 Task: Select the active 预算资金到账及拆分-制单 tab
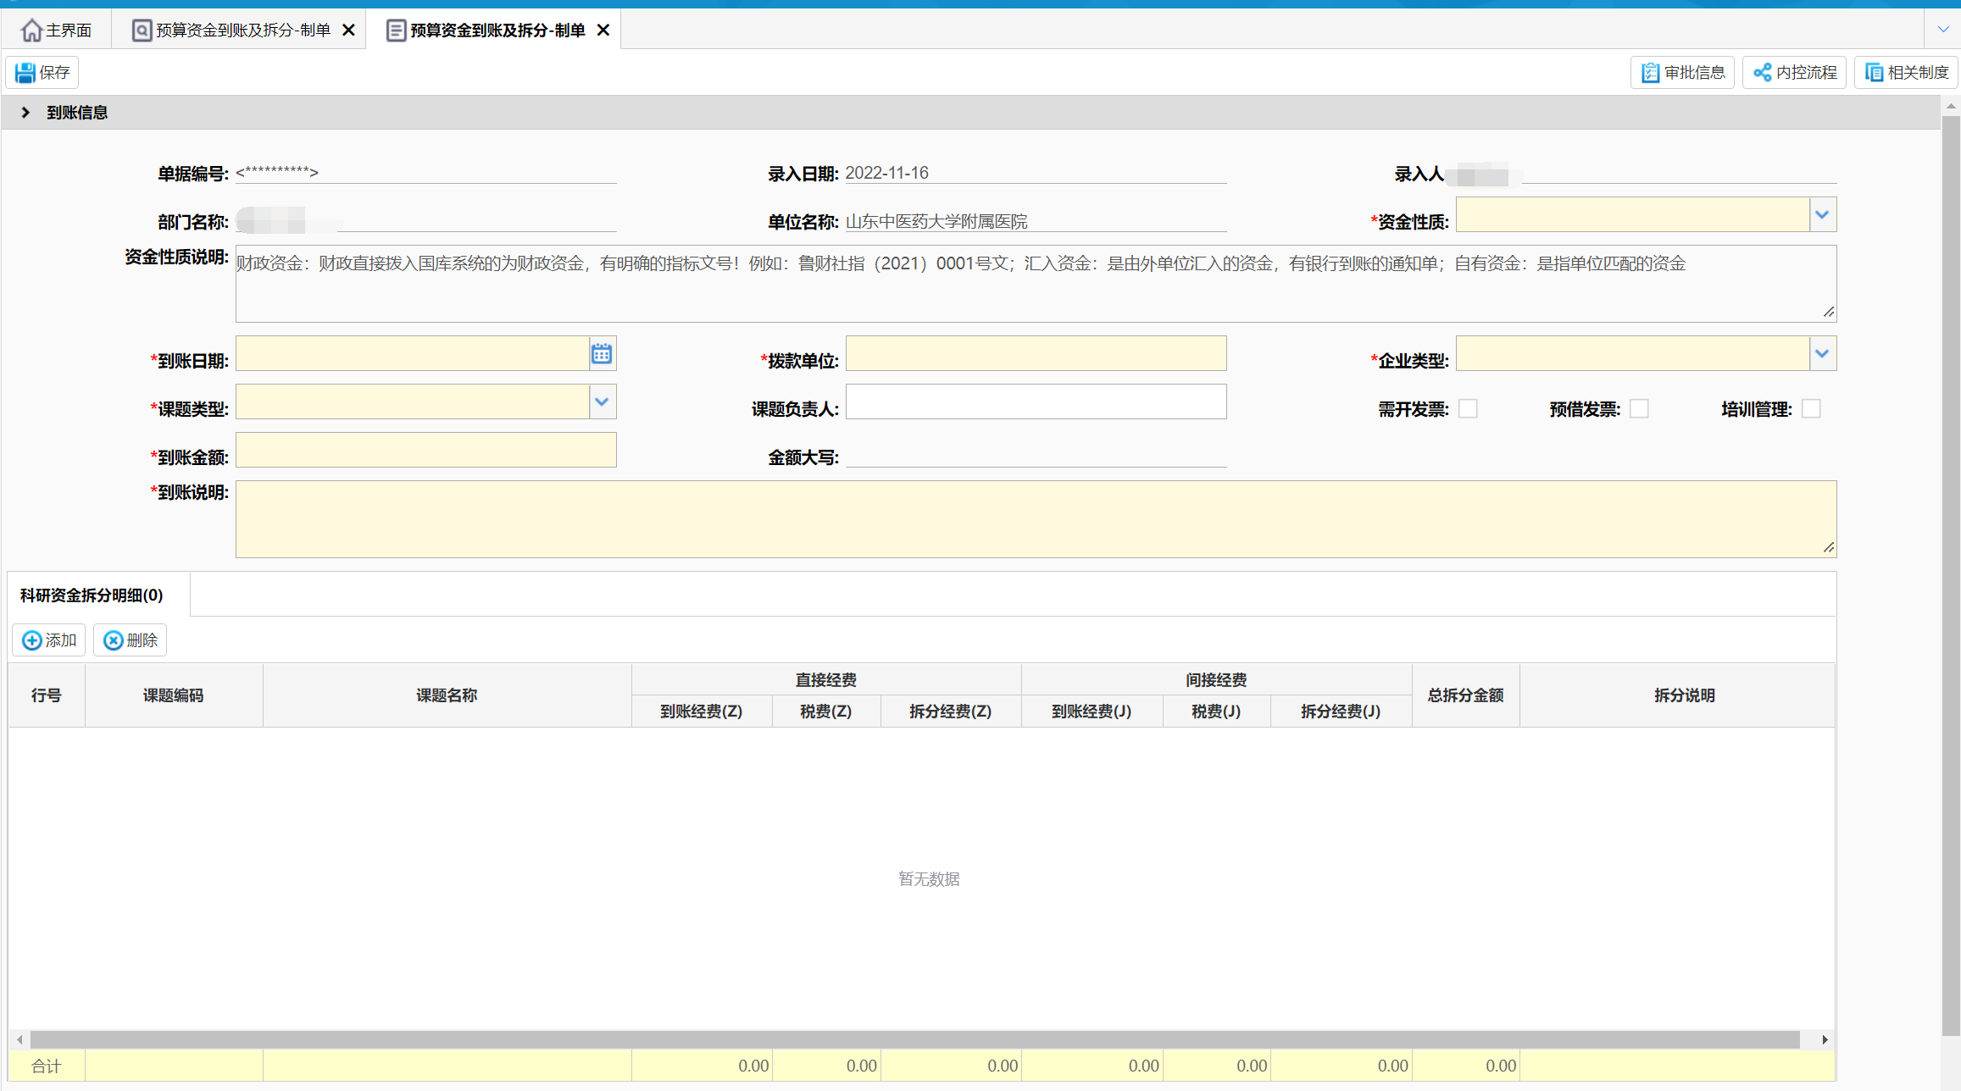pos(486,30)
